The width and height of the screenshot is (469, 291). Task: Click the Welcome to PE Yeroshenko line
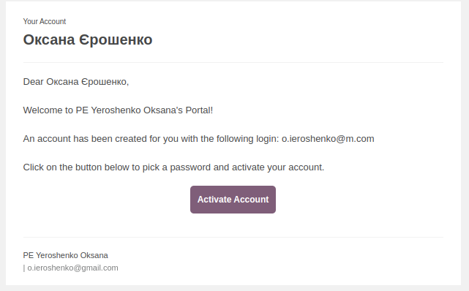pyautogui.click(x=118, y=110)
